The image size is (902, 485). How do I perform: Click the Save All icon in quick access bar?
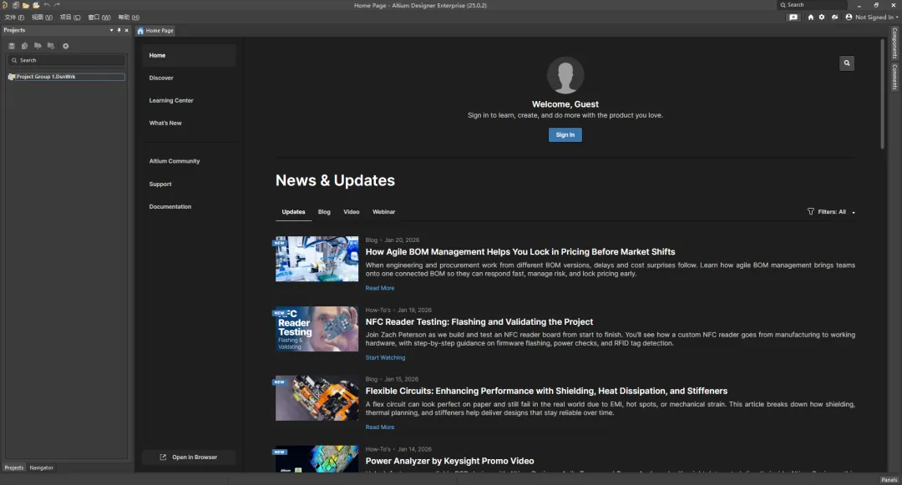[16, 5]
